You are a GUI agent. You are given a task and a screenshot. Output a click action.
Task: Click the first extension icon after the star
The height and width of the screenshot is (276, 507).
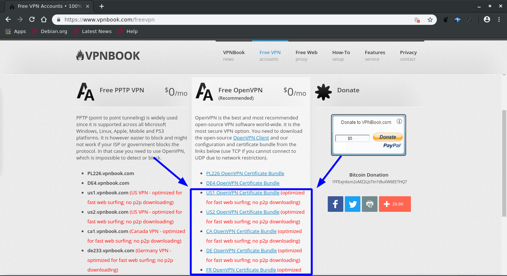tap(446, 20)
